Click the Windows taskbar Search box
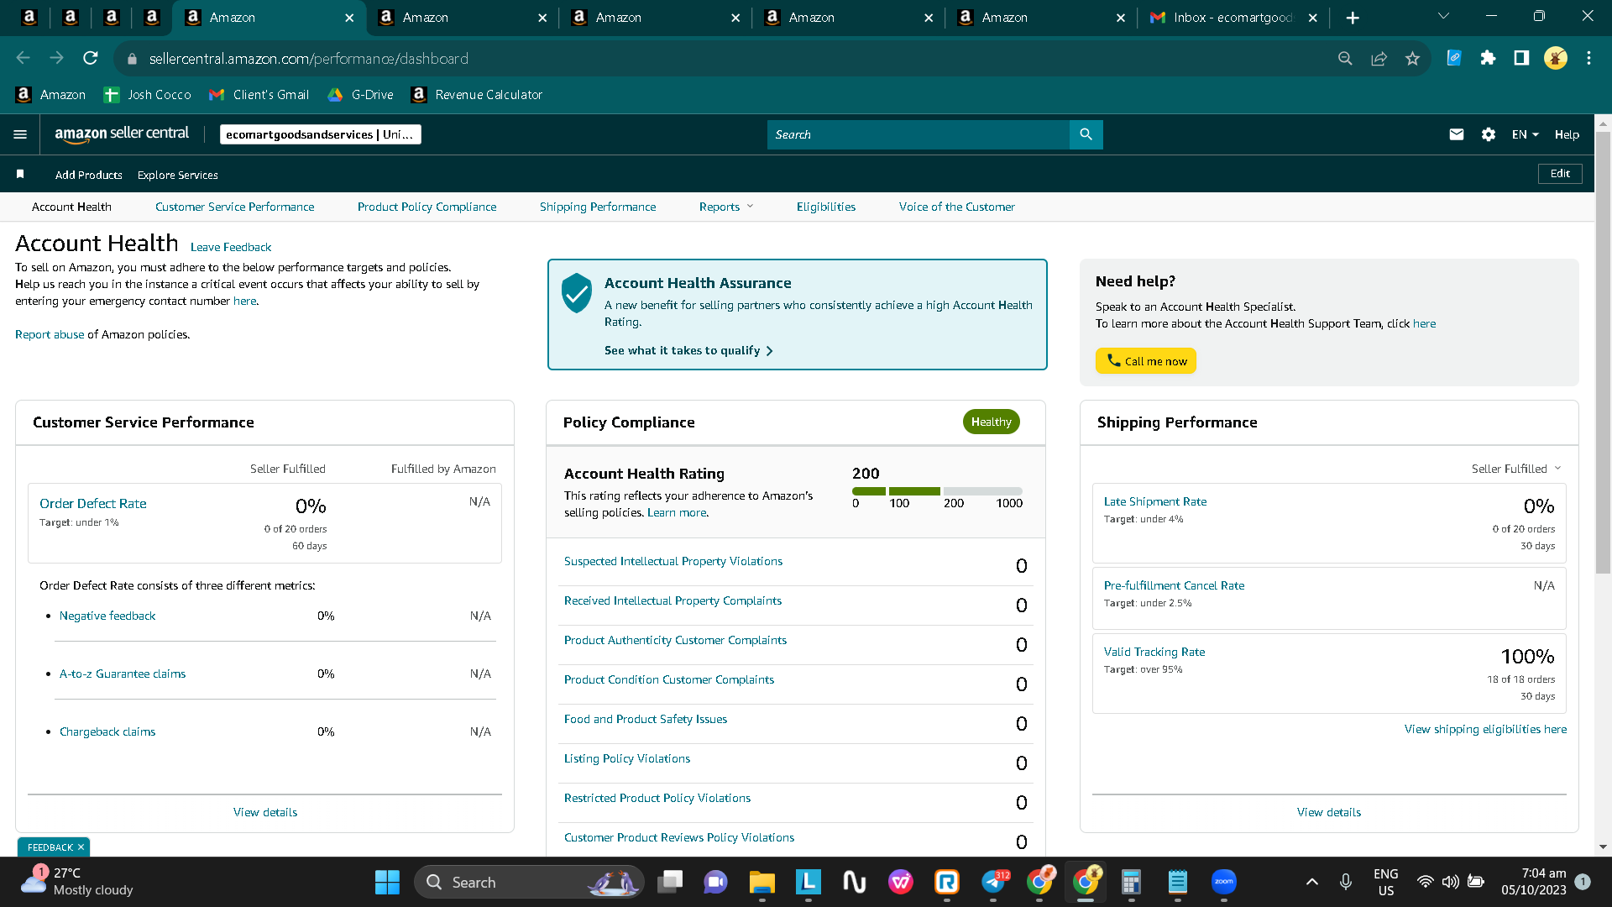 tap(529, 882)
